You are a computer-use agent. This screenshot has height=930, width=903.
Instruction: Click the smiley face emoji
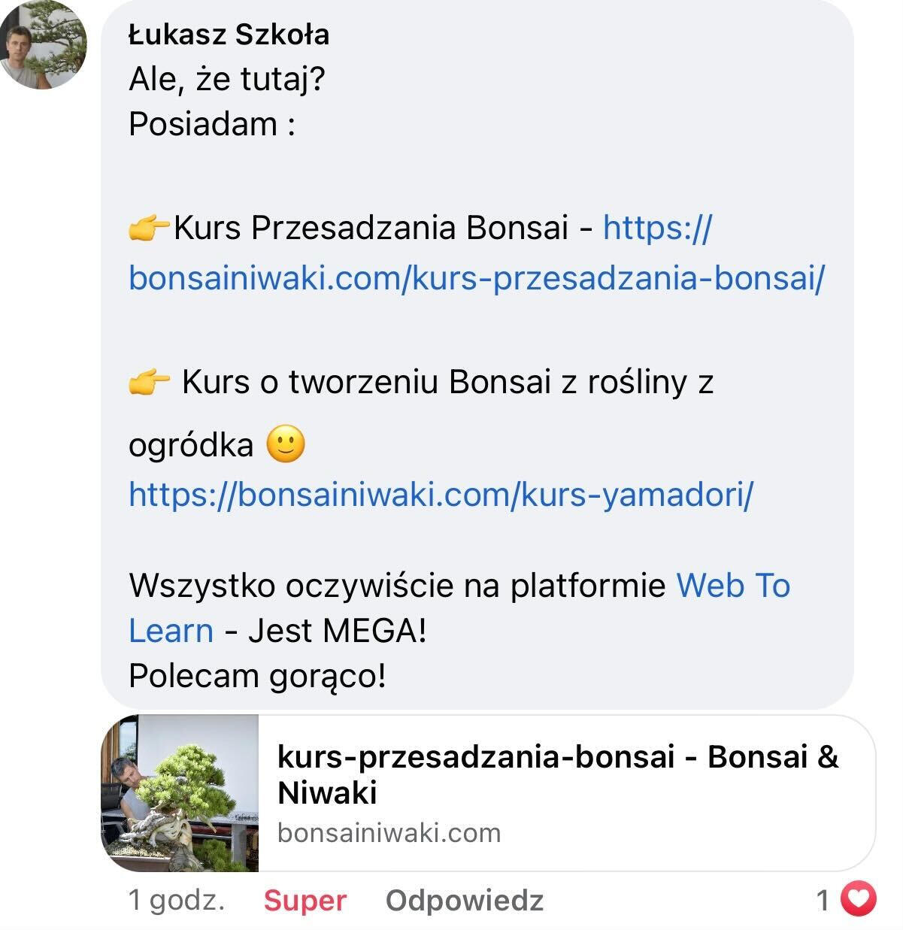point(286,444)
